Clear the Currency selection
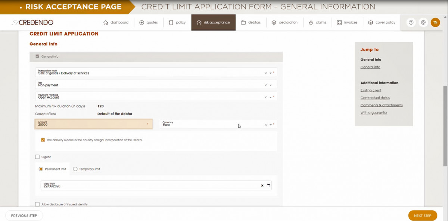Viewport: 448px width, 221px height. pyautogui.click(x=266, y=125)
